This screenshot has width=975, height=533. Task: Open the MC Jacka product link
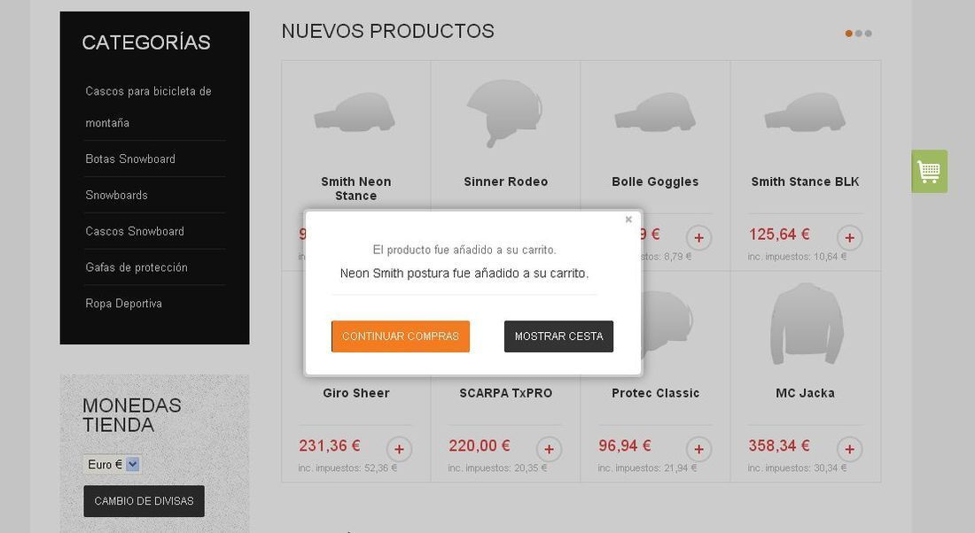(805, 392)
